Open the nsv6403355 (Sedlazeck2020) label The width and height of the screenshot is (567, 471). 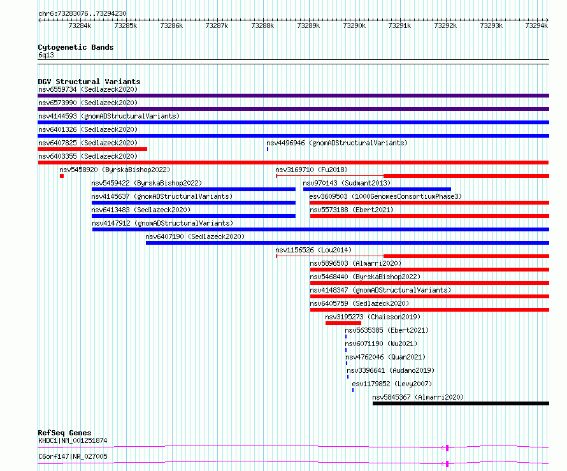coord(88,156)
